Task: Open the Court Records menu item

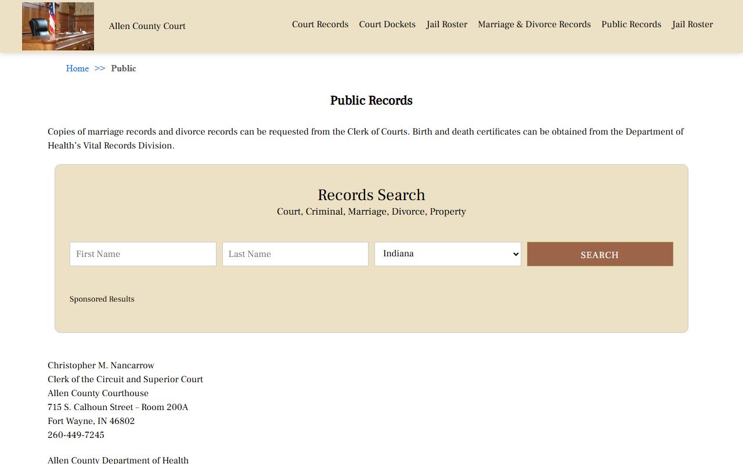Action: (x=320, y=24)
